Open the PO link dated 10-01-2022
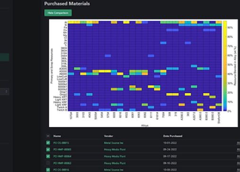The height and width of the screenshot is (172, 240). pos(61,143)
